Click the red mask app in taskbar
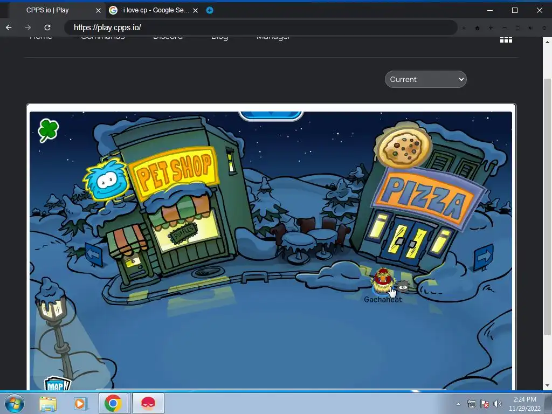 pos(148,403)
